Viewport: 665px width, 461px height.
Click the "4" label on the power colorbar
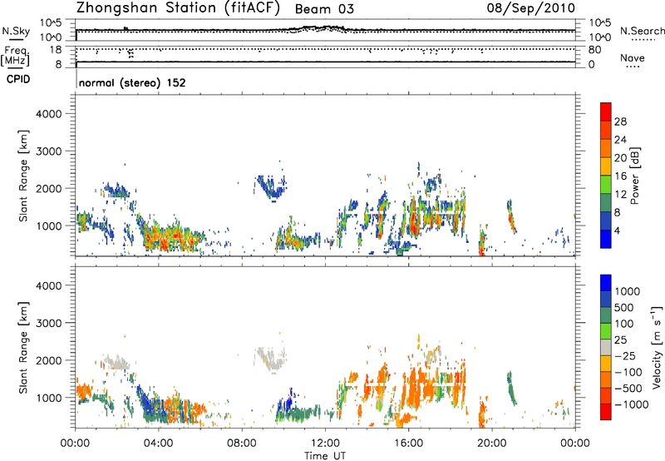[617, 231]
